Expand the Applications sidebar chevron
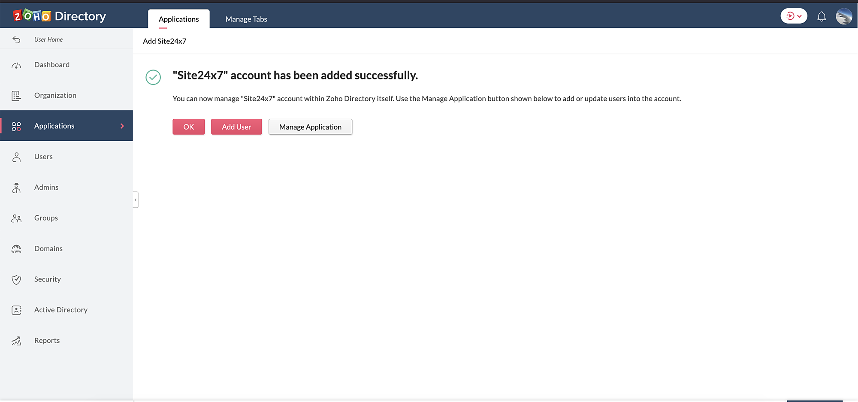Screen dimensions: 858x402 pyautogui.click(x=122, y=126)
